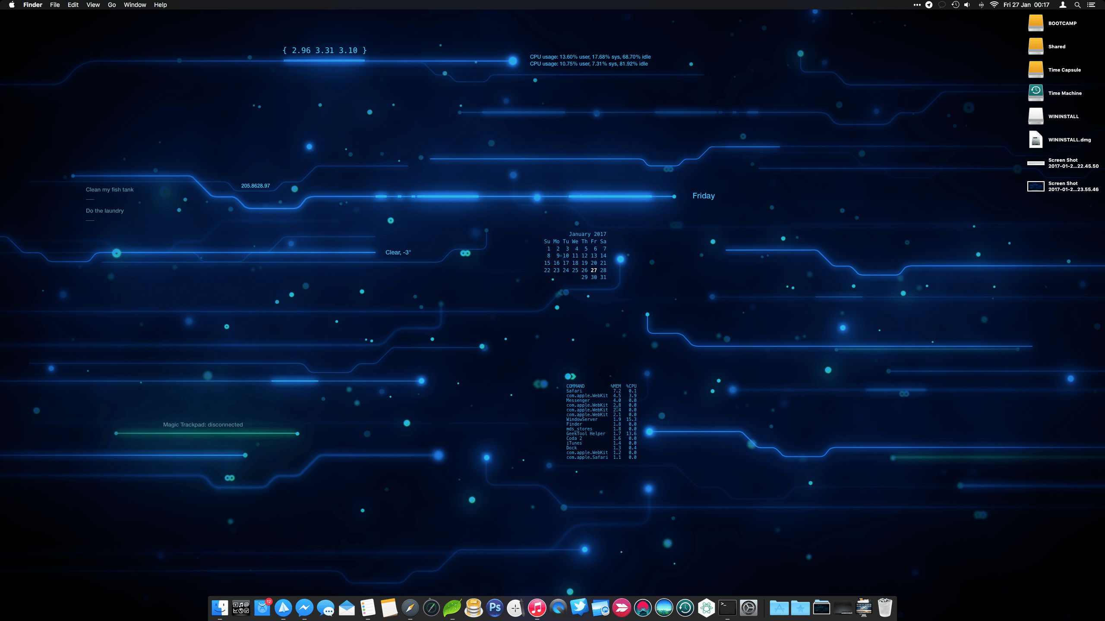Viewport: 1105px width, 621px height.
Task: Open System Preferences from the Dock
Action: click(749, 608)
